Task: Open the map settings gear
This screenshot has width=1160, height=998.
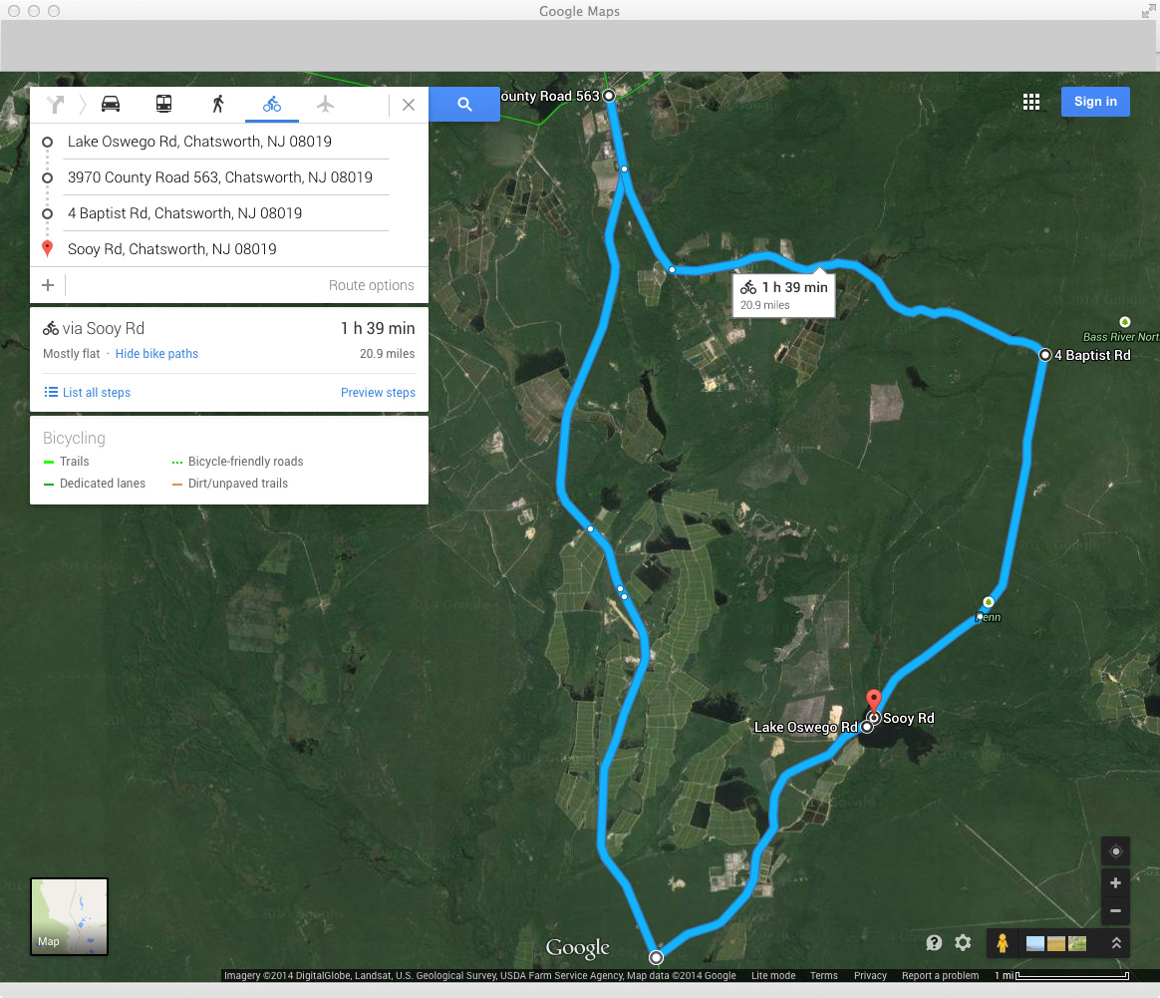Action: tap(963, 942)
